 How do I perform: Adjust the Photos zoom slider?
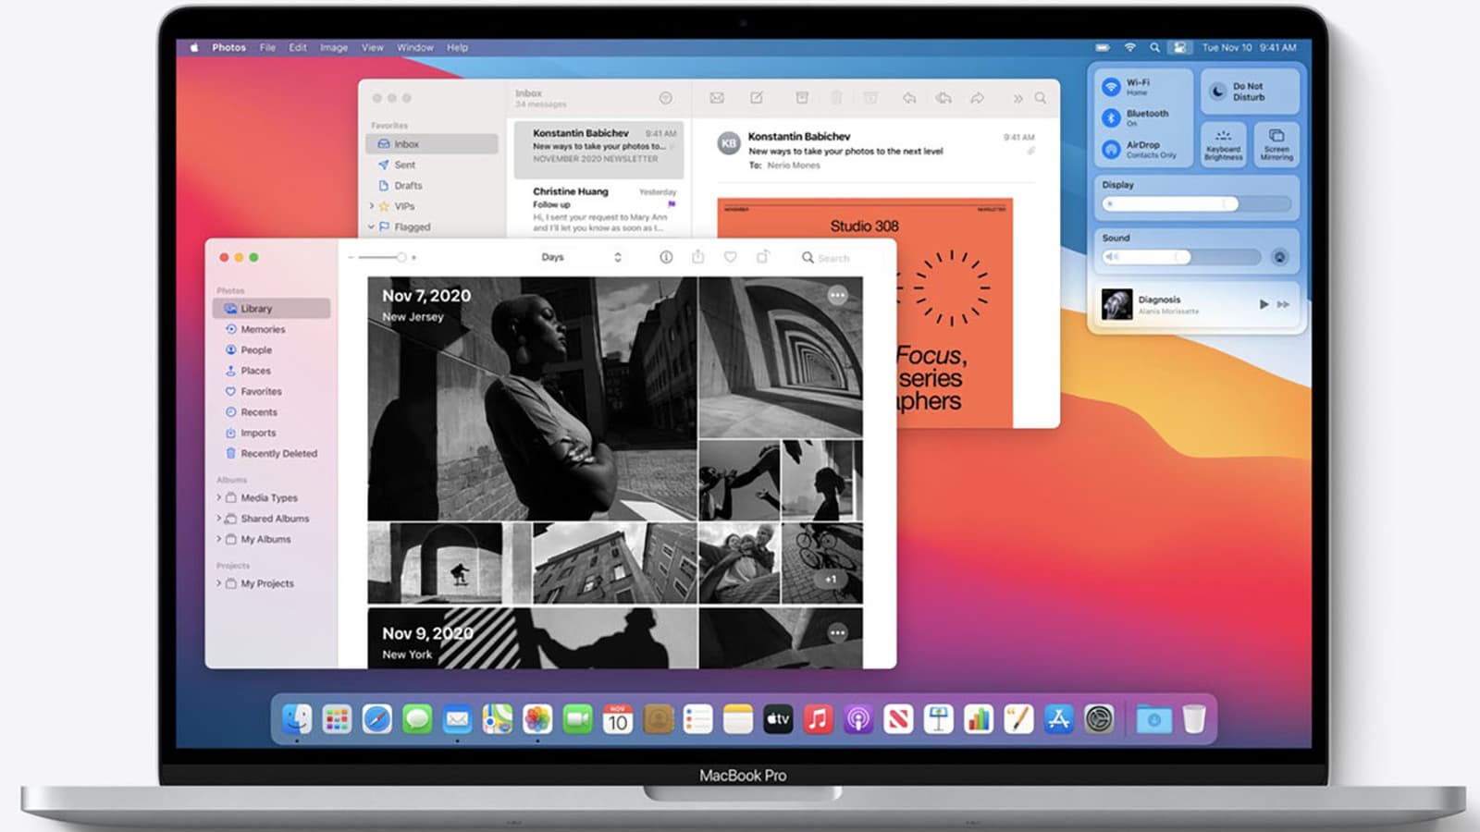coord(382,257)
